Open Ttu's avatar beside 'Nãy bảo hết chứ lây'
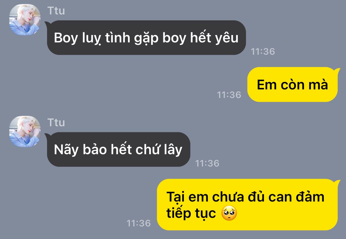This screenshot has height=239, width=346. point(25,131)
